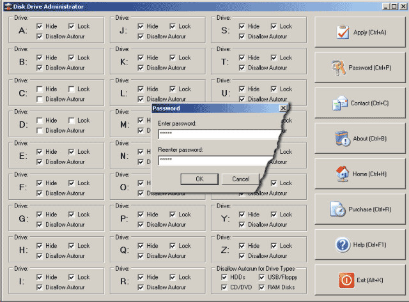Toggle USB/Floppy autorun drive type checkbox
The image size is (409, 302).
[263, 277]
